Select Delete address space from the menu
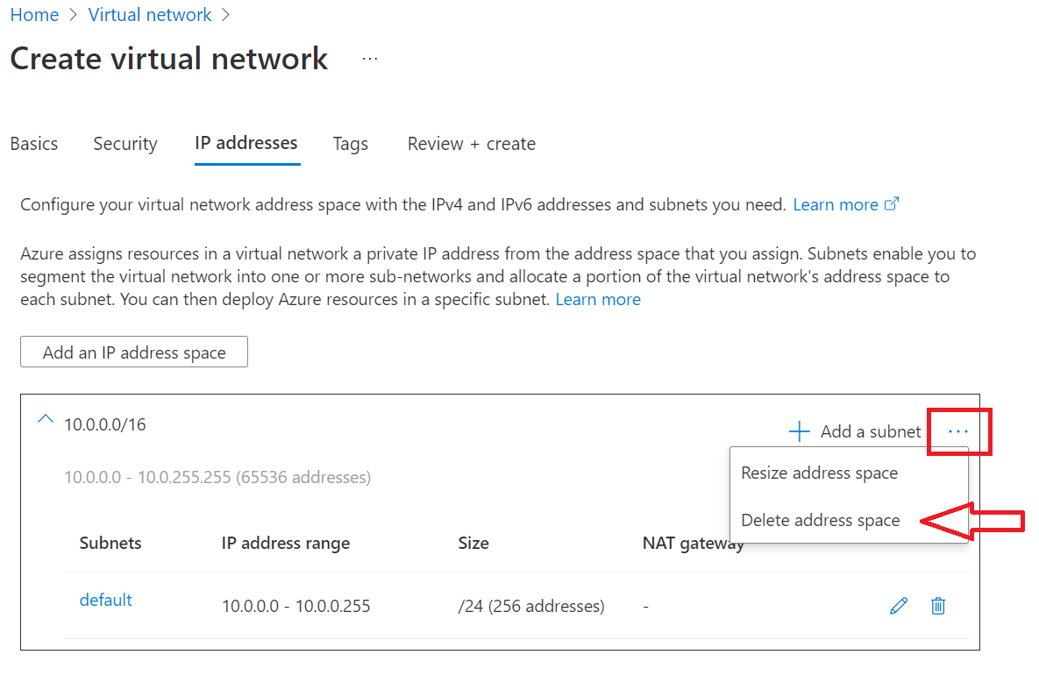Image resolution: width=1039 pixels, height=676 pixels. (x=820, y=520)
